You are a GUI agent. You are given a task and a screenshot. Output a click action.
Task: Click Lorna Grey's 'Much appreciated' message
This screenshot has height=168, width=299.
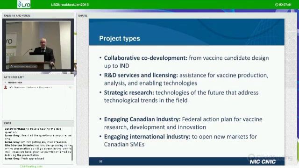tap(24, 159)
